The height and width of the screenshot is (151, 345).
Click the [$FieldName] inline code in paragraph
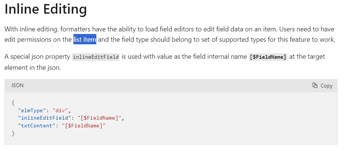[268, 57]
